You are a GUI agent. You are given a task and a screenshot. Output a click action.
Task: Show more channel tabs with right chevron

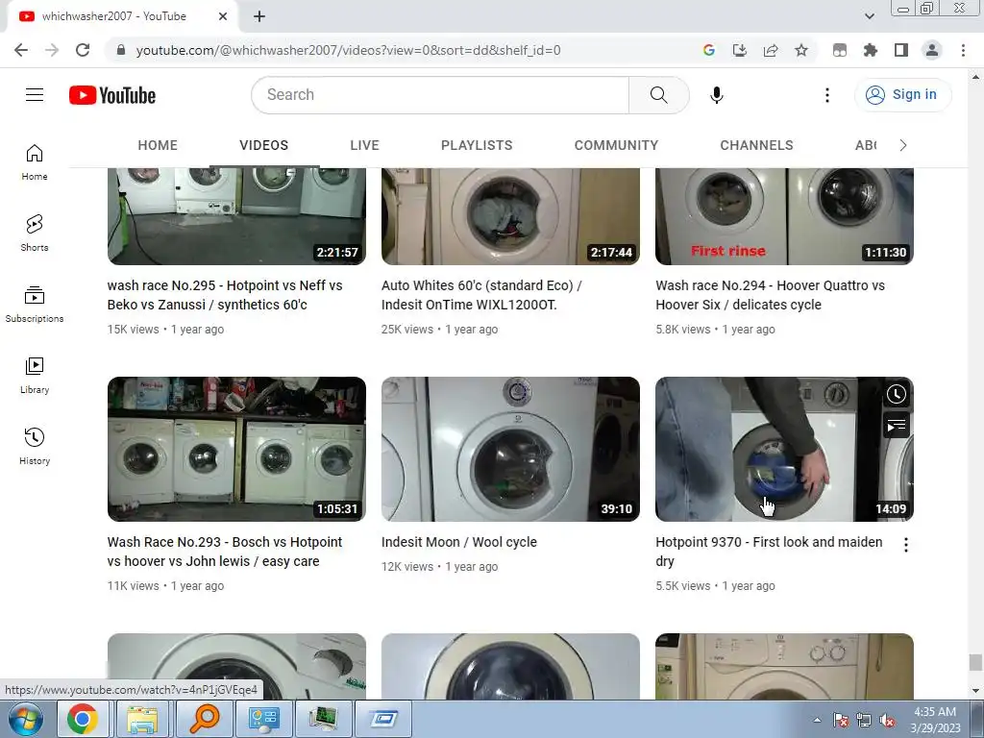click(x=903, y=146)
